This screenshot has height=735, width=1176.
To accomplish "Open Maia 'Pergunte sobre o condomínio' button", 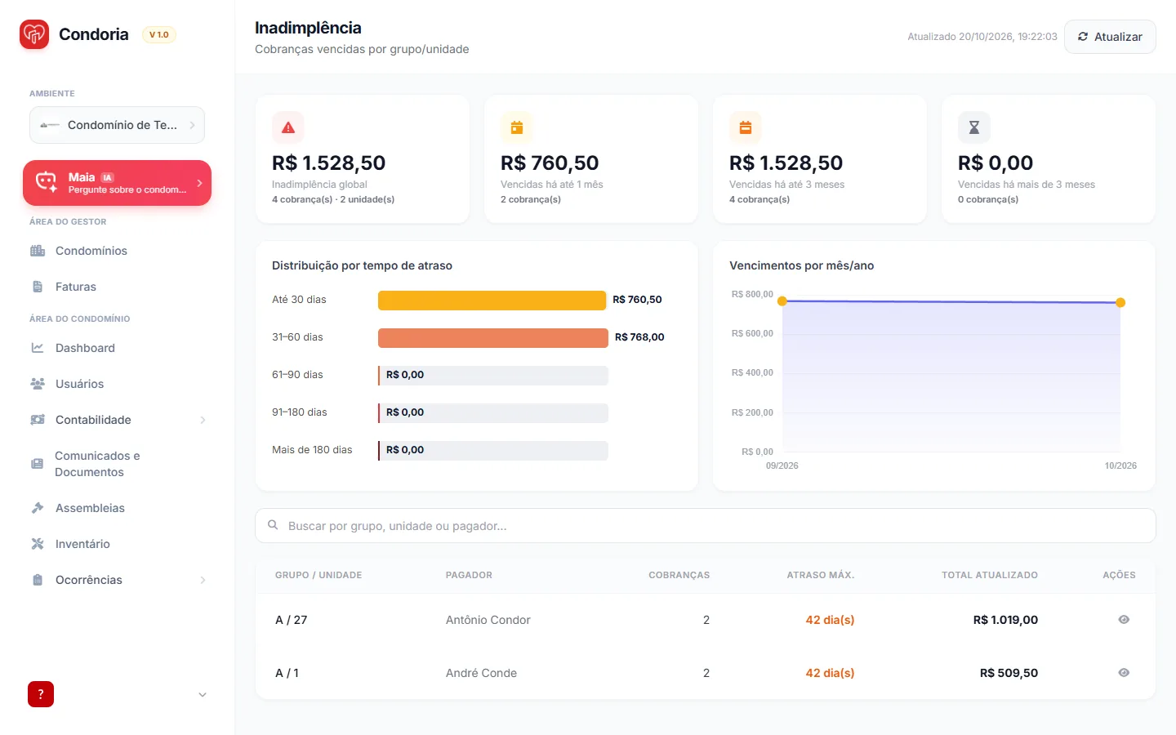I will pos(117,183).
